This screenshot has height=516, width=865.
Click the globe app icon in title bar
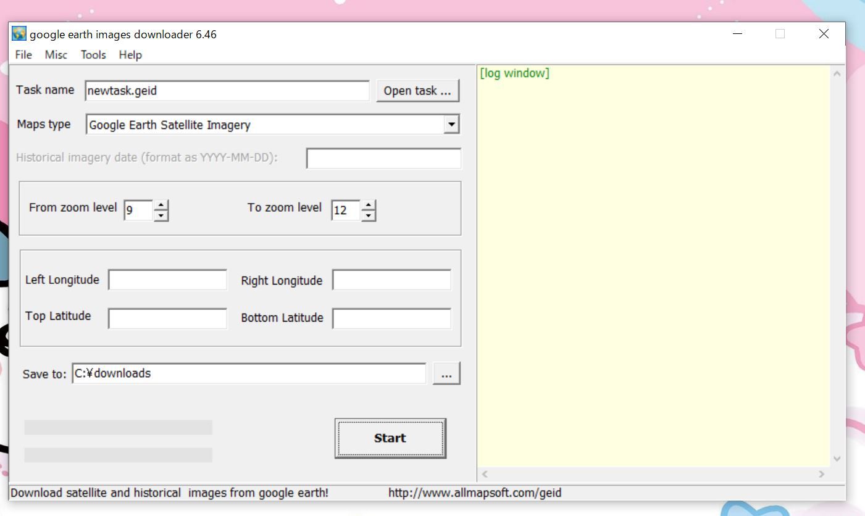tap(19, 34)
